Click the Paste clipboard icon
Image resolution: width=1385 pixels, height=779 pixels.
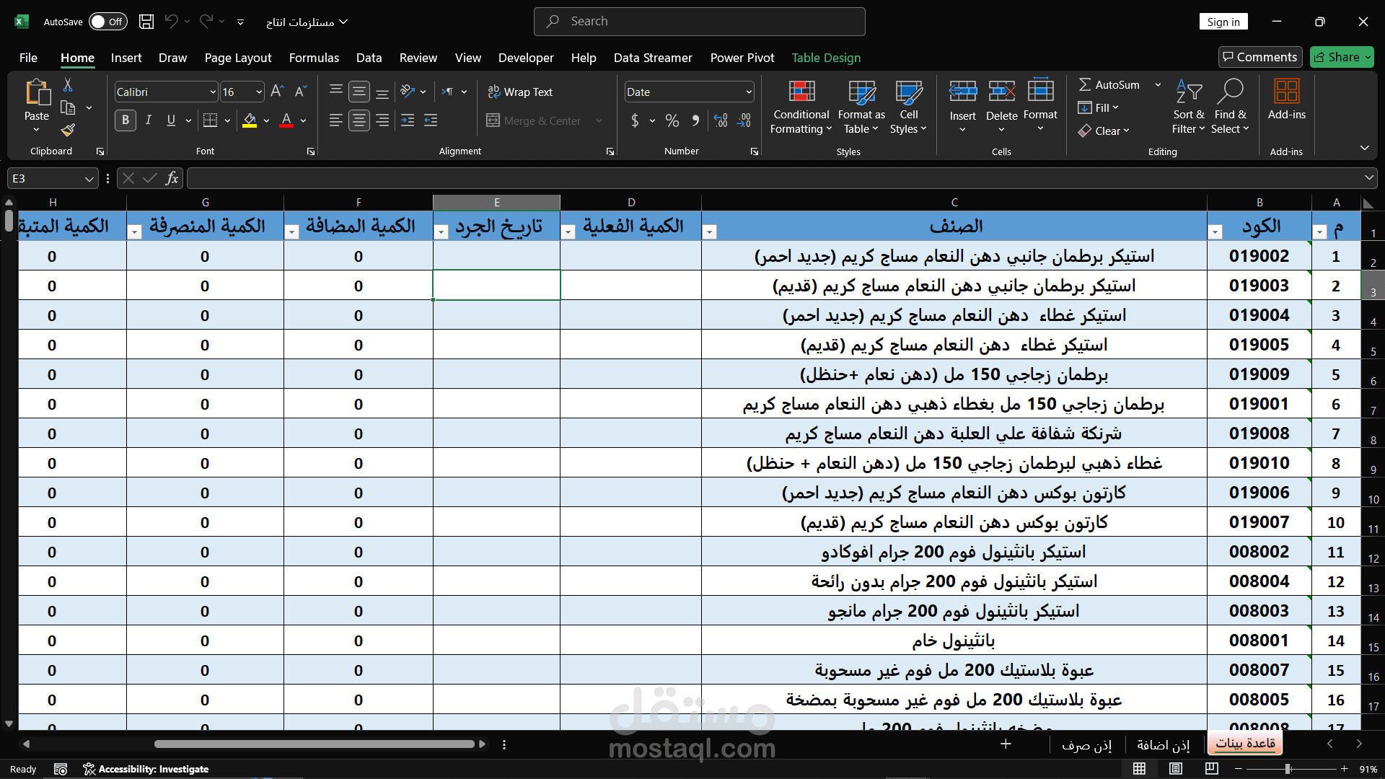tap(37, 93)
